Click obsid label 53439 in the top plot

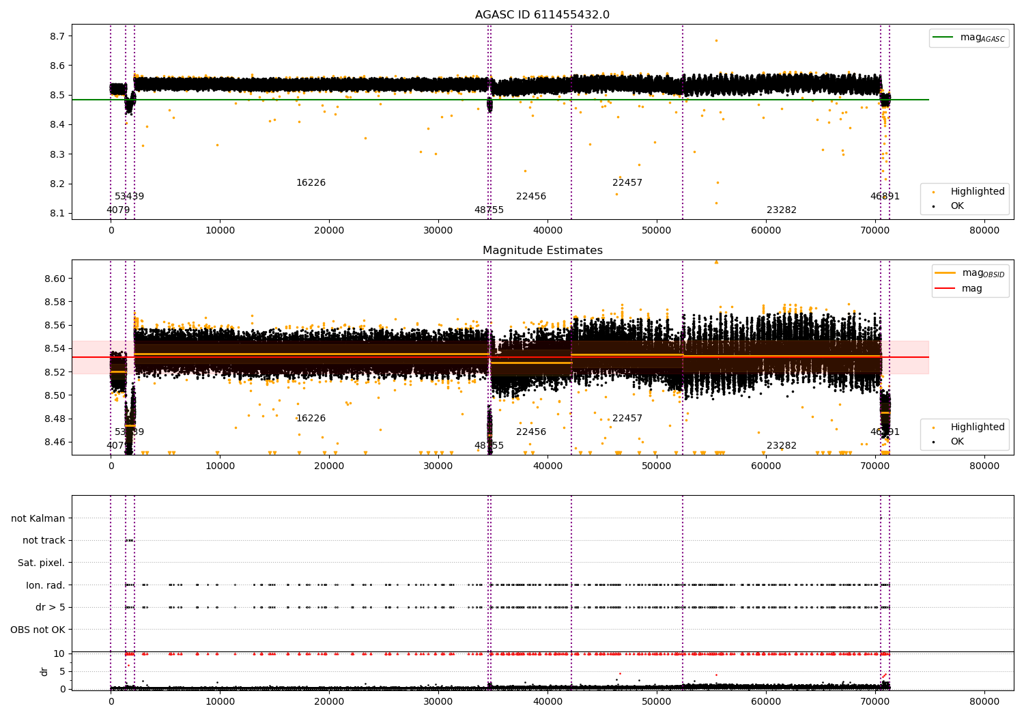129,197
